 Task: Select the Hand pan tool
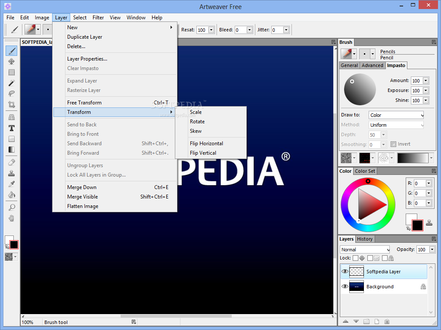click(12, 218)
